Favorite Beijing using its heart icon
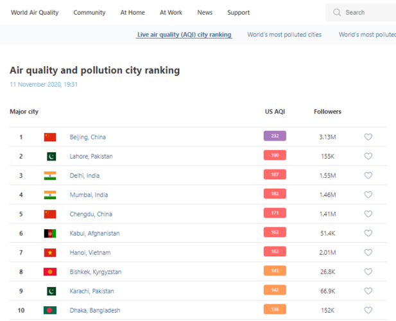This screenshot has height=321, width=396. (368, 137)
